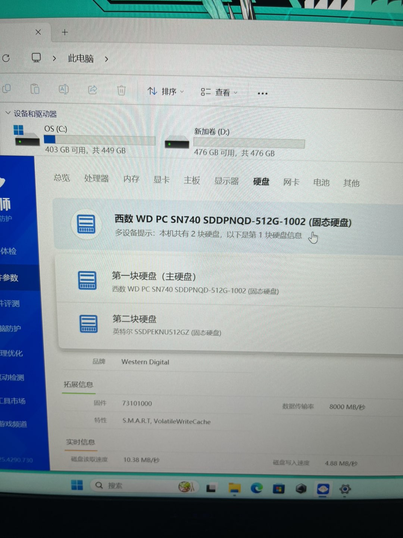Select the OS (C:) drive icon

[26, 136]
